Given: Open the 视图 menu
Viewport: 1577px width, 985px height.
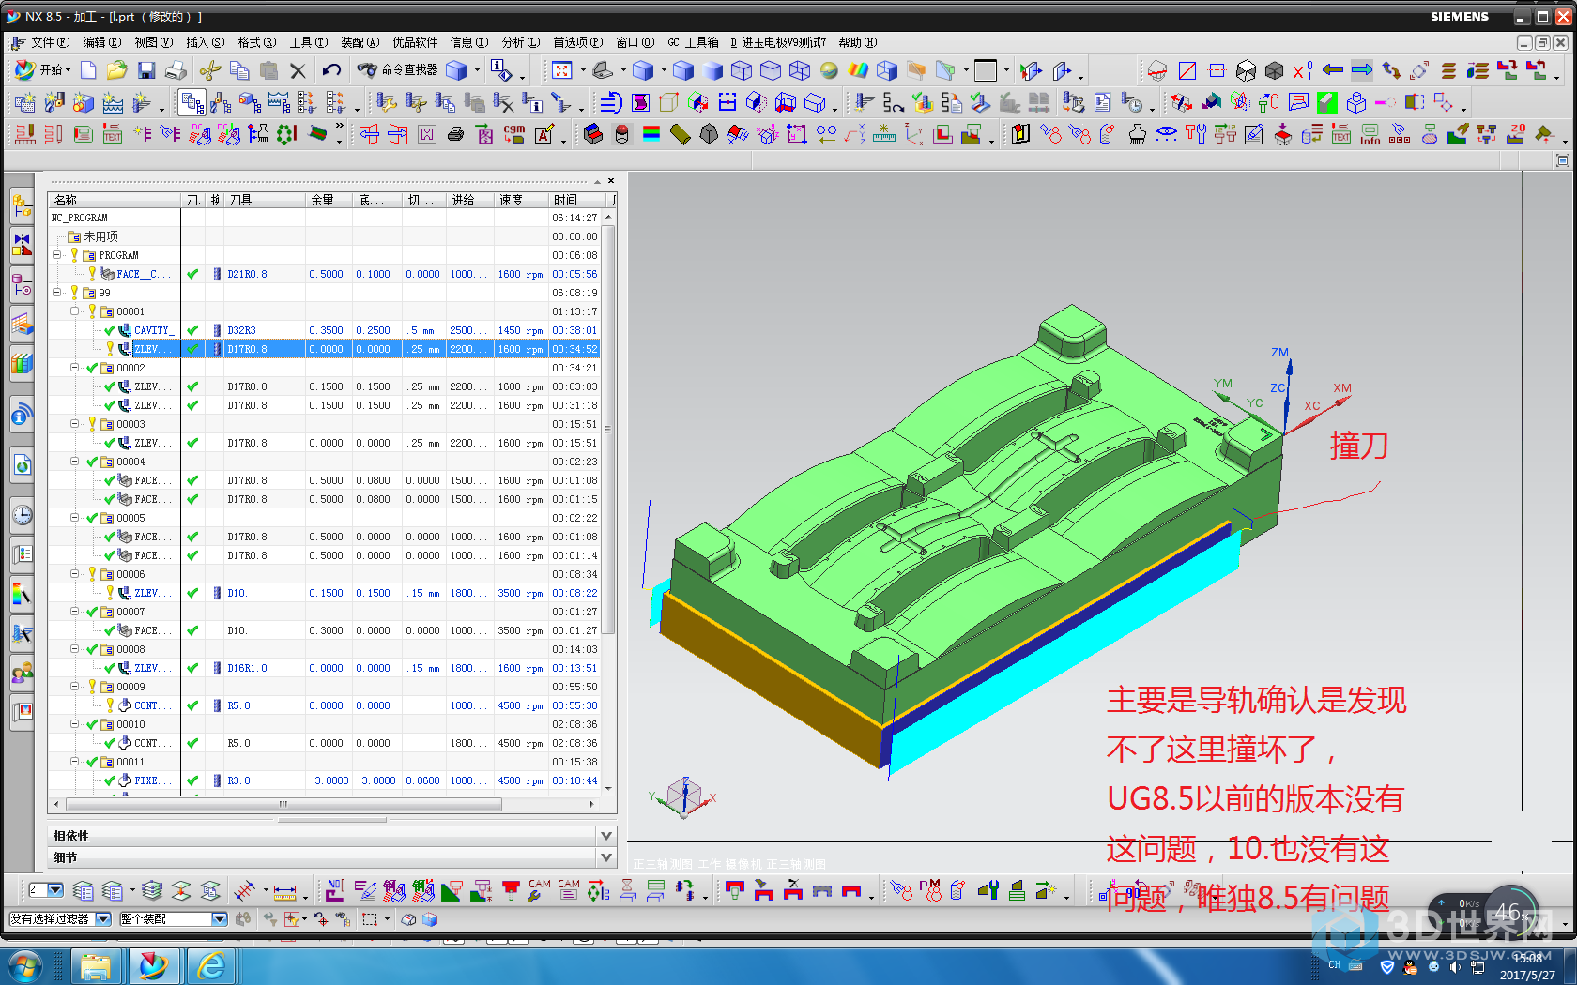Looking at the screenshot, I should point(153,42).
